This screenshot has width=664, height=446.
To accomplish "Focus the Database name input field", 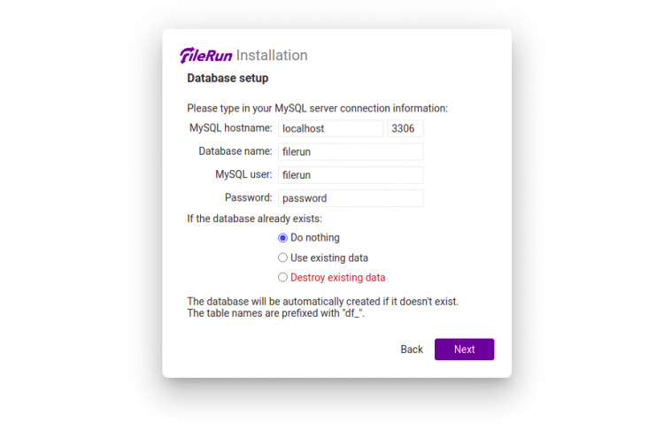I will pos(351,151).
